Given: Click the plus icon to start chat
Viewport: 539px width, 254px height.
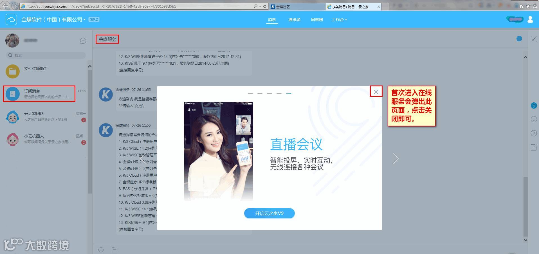Looking at the screenshot, I should [x=83, y=41].
